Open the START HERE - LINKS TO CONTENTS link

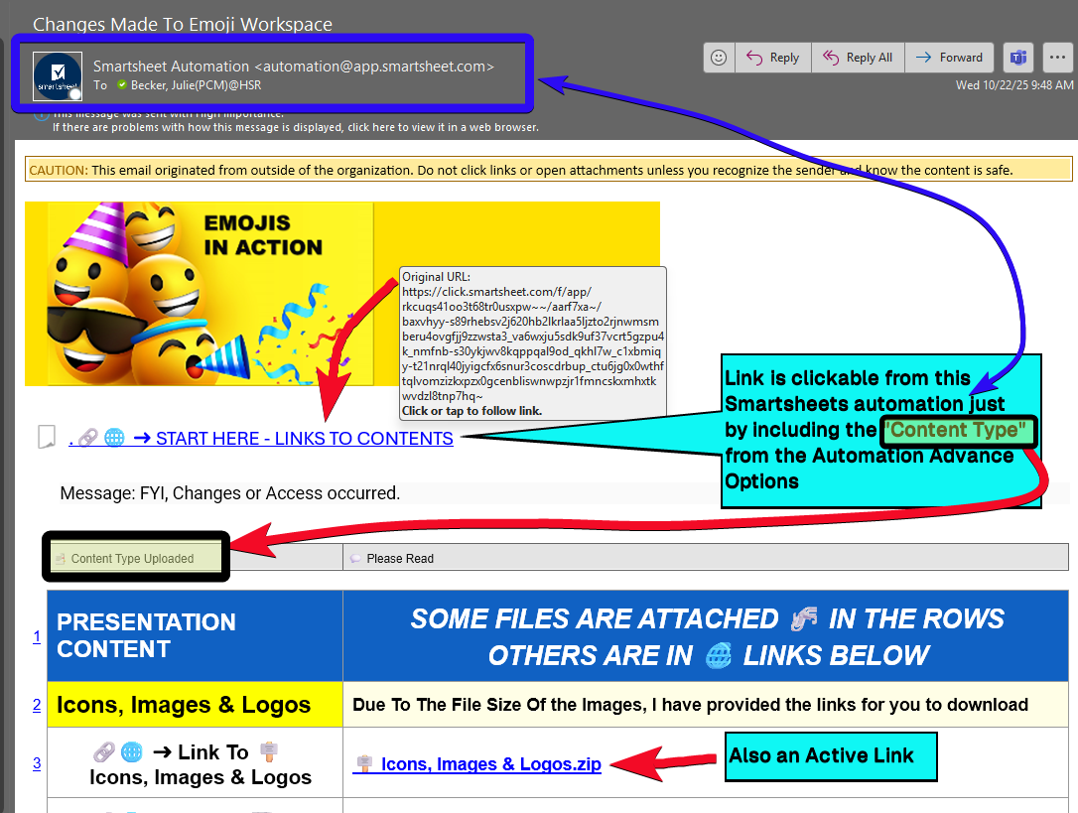click(x=261, y=438)
